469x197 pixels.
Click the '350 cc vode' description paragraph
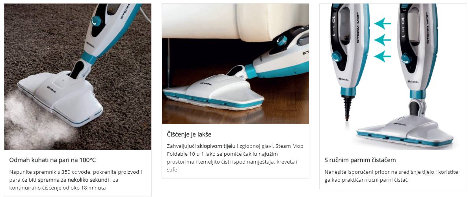[76, 180]
